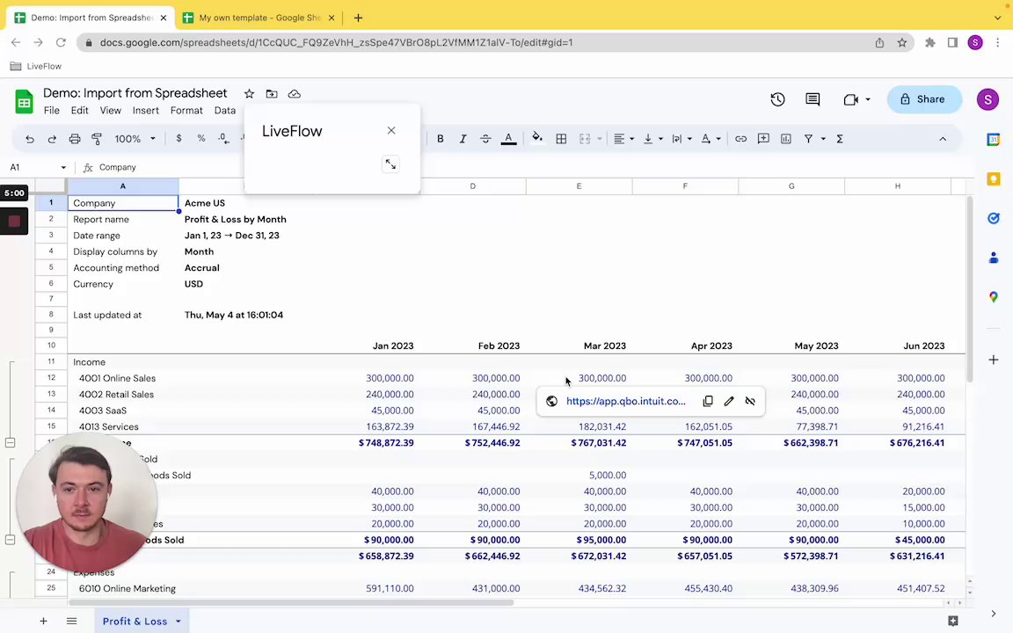Open Chrome extensions puzzle icon
The image size is (1013, 633).
point(930,42)
